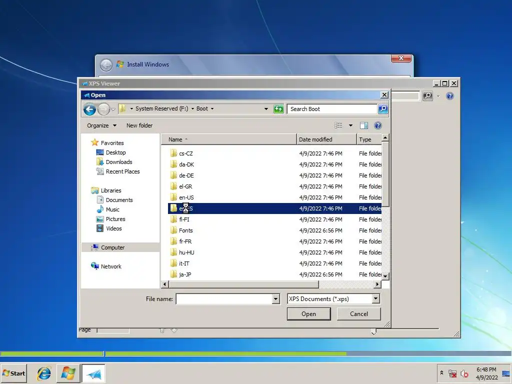Select the el-GR folder icon

tap(173, 186)
